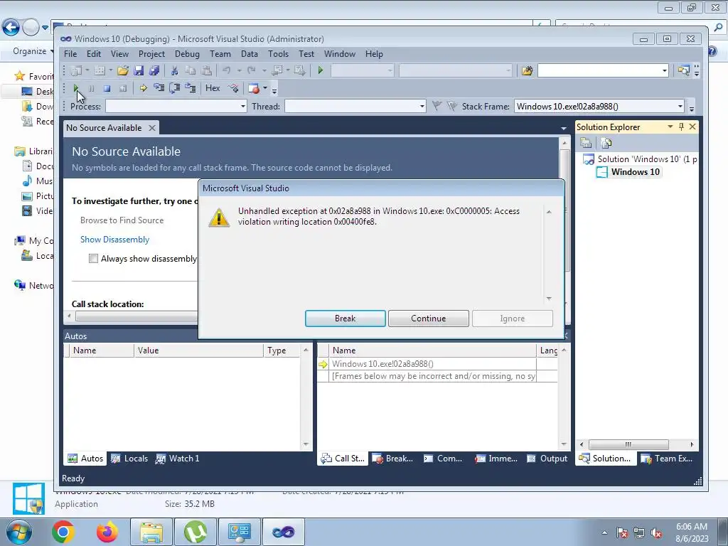Open the Undo history dropdown arrow
Viewport: 728px width, 546px height.
239,70
